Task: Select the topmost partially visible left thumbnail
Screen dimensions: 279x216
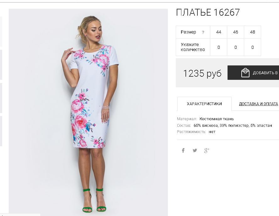Action: click(x=1, y=32)
